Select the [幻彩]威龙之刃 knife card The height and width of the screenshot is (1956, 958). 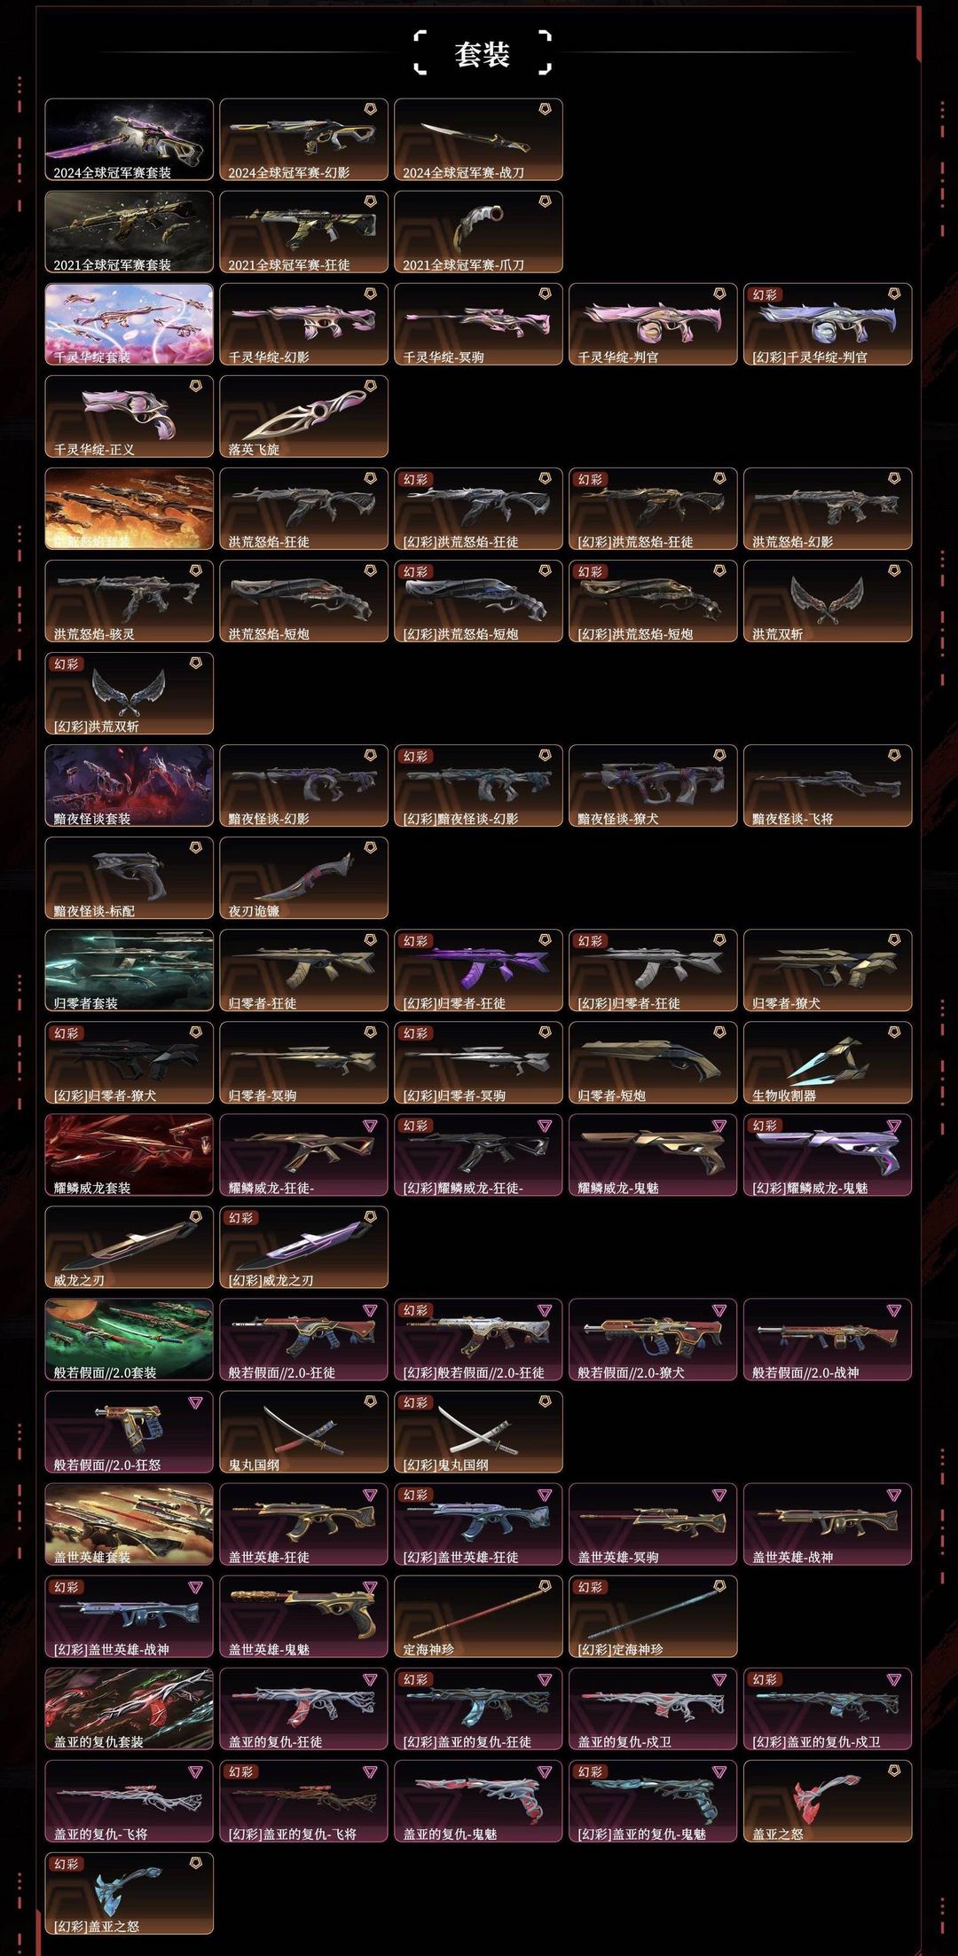pyautogui.click(x=303, y=1246)
